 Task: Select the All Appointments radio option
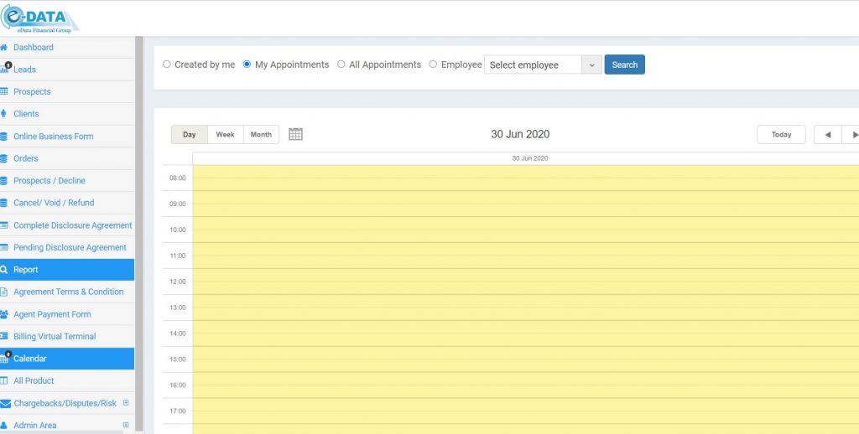(x=341, y=65)
